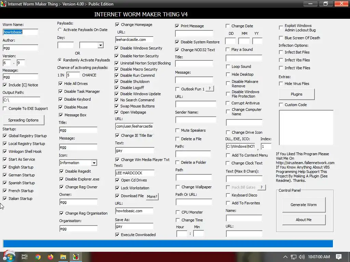Click the Custom Code text area
The image size is (350, 262).
pos(306,128)
